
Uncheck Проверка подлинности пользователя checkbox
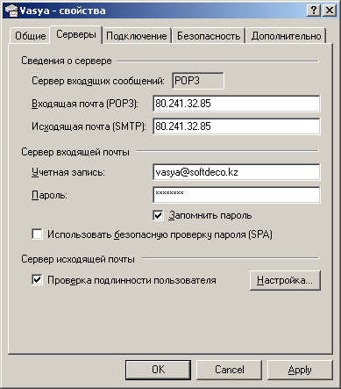37,280
